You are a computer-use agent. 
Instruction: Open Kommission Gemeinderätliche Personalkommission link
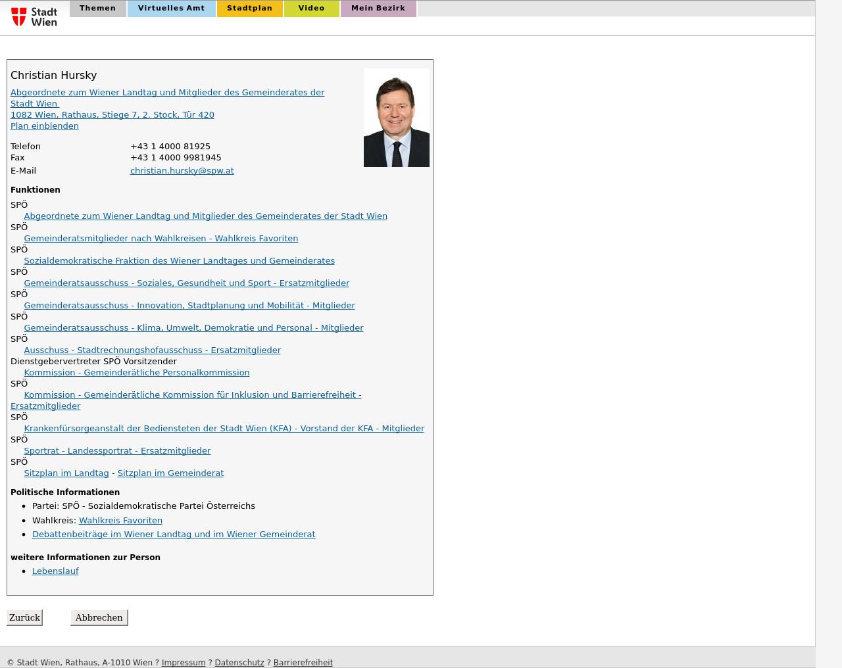(x=137, y=372)
